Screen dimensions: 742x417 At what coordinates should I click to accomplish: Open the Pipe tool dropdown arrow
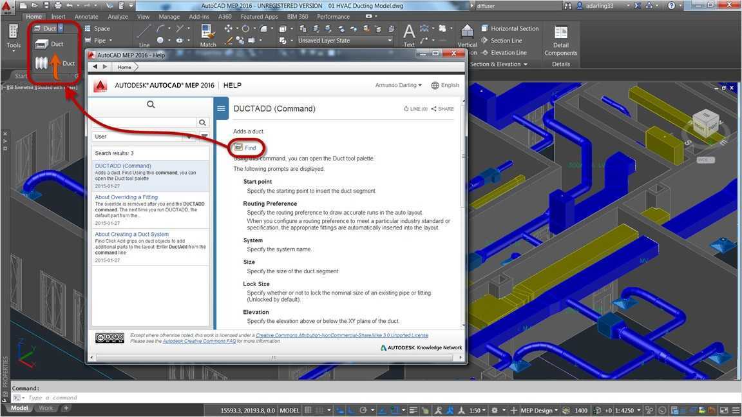coord(111,41)
